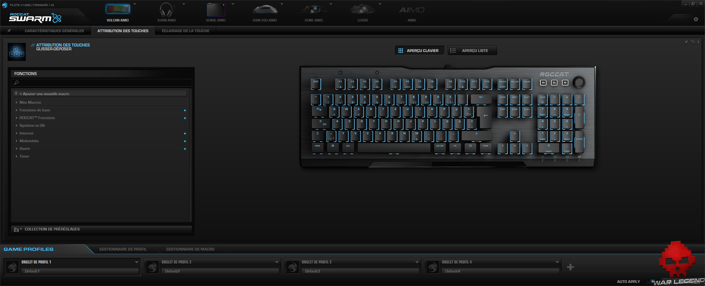Open dropdown arrow of Onglet de Profil 4
The height and width of the screenshot is (286, 705).
pos(557,262)
